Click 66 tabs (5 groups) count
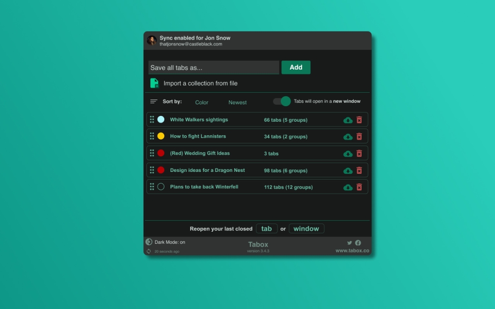 286,120
